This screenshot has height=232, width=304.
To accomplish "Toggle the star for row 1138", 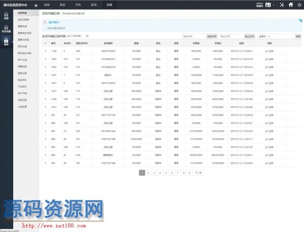I will (45, 51).
